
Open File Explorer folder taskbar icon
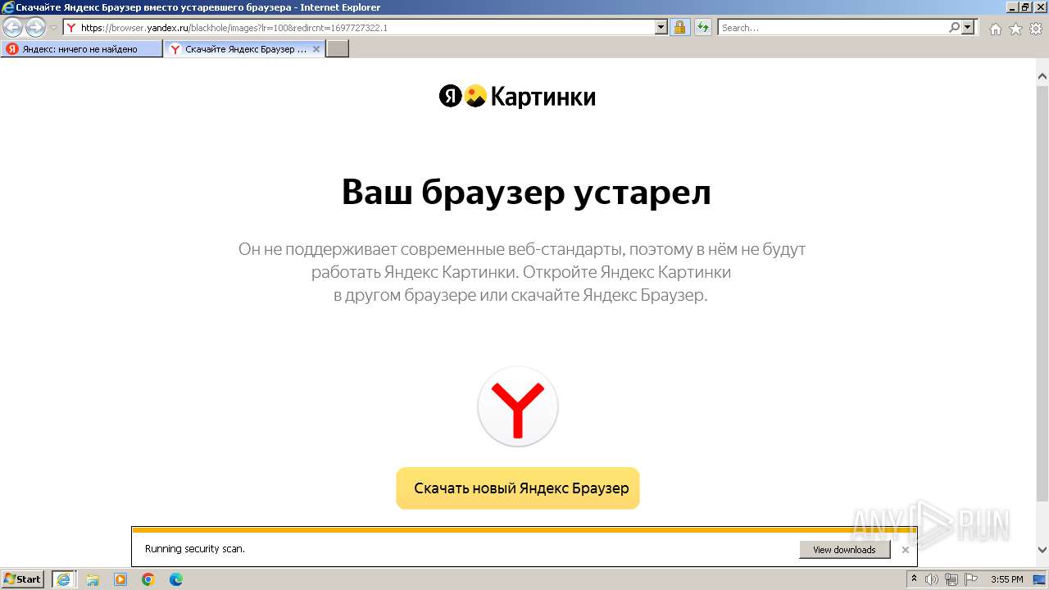[x=93, y=579]
